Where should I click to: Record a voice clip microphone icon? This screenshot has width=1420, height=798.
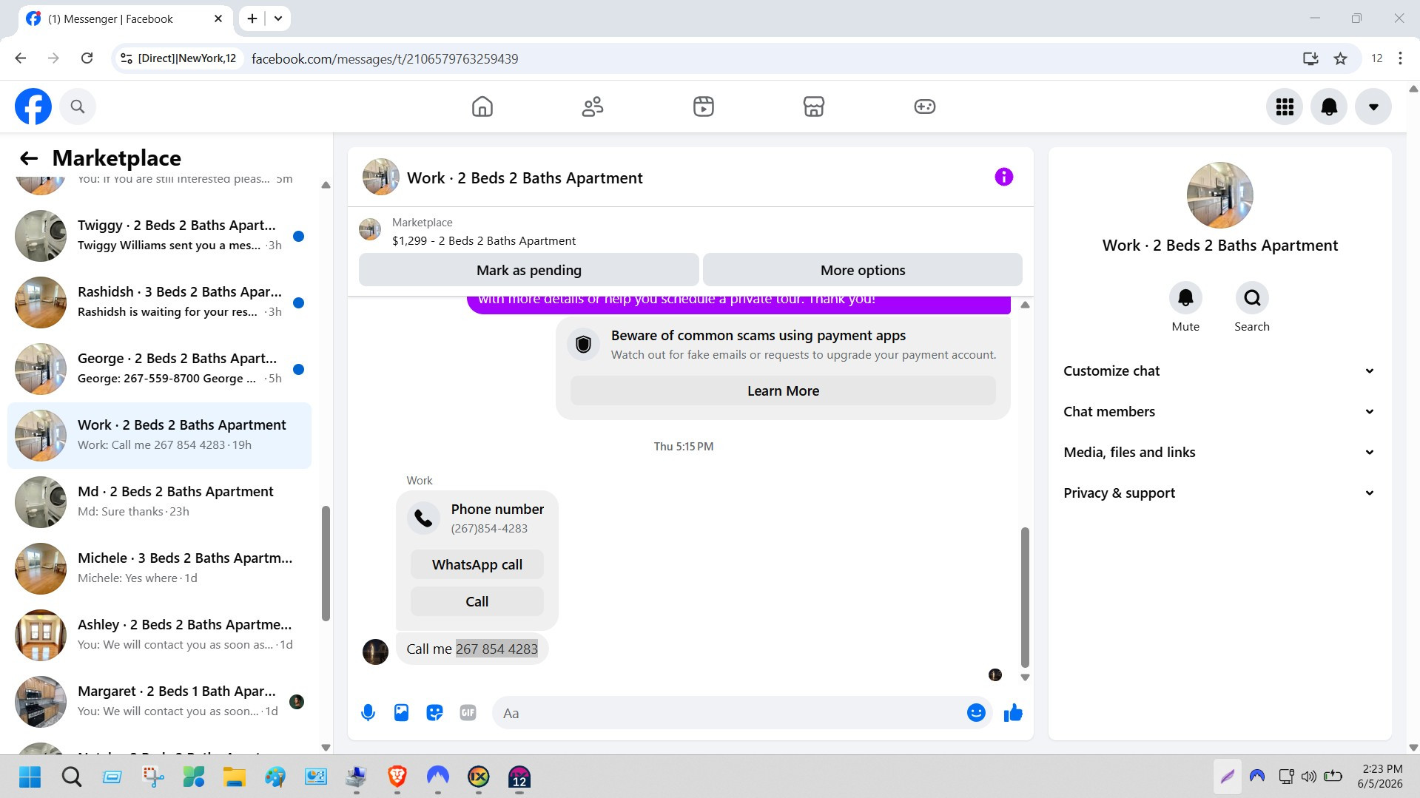click(368, 713)
